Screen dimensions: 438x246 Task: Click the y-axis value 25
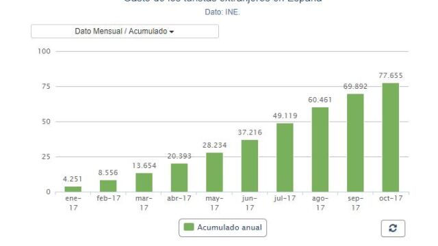pyautogui.click(x=46, y=156)
